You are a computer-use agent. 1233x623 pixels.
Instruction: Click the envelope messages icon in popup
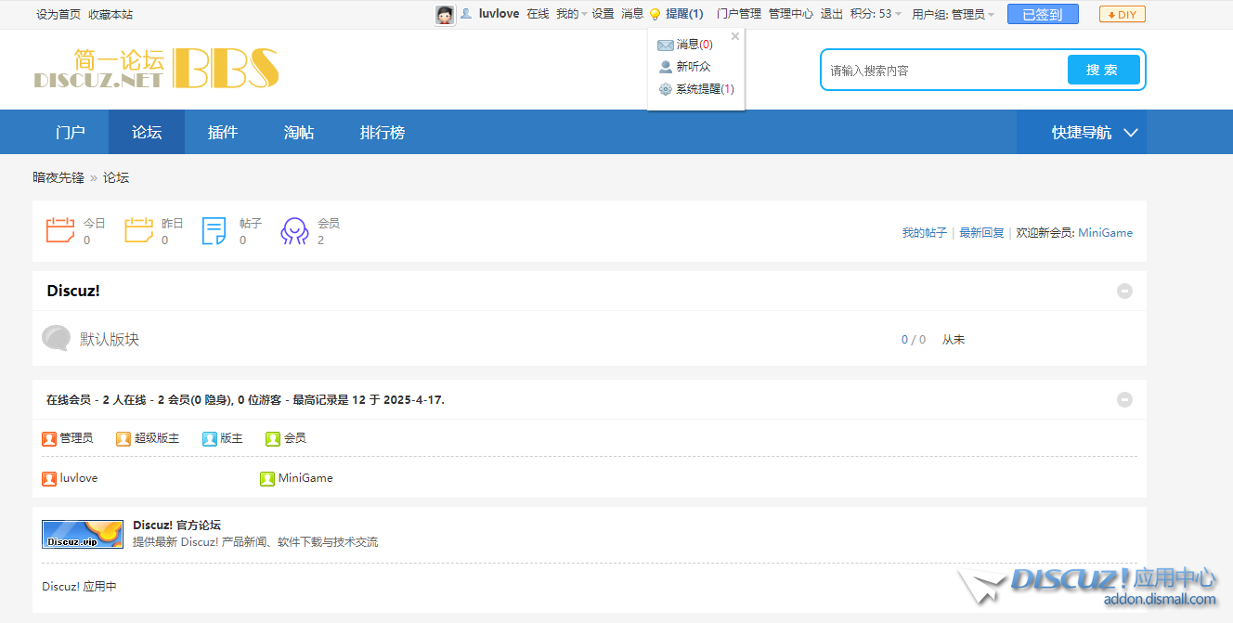(x=665, y=45)
